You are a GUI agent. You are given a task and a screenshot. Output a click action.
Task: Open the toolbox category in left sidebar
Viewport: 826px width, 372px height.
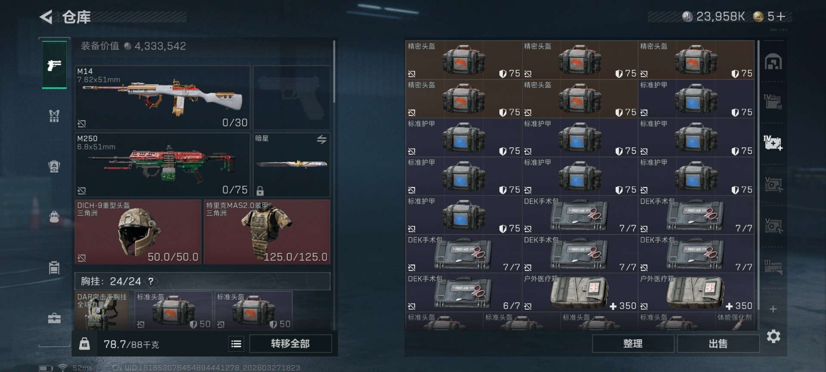point(54,318)
